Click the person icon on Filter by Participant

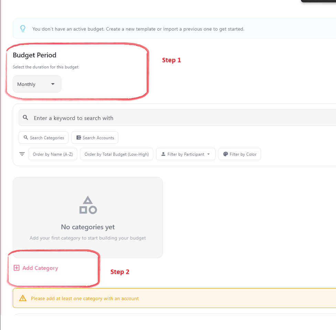point(163,154)
